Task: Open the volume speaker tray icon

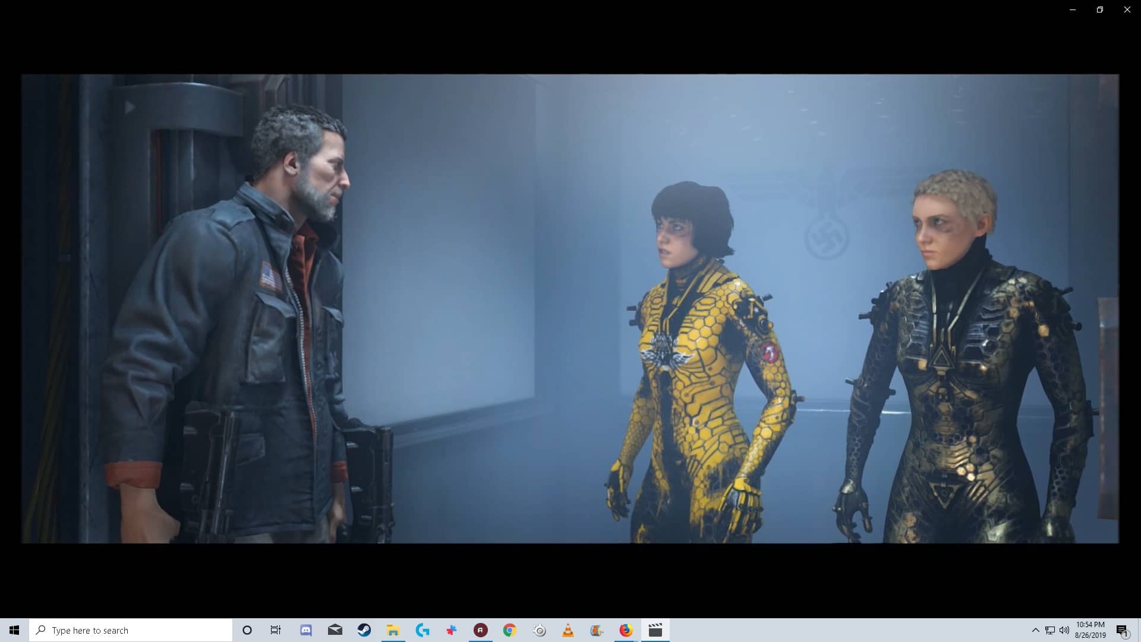Action: pyautogui.click(x=1064, y=630)
